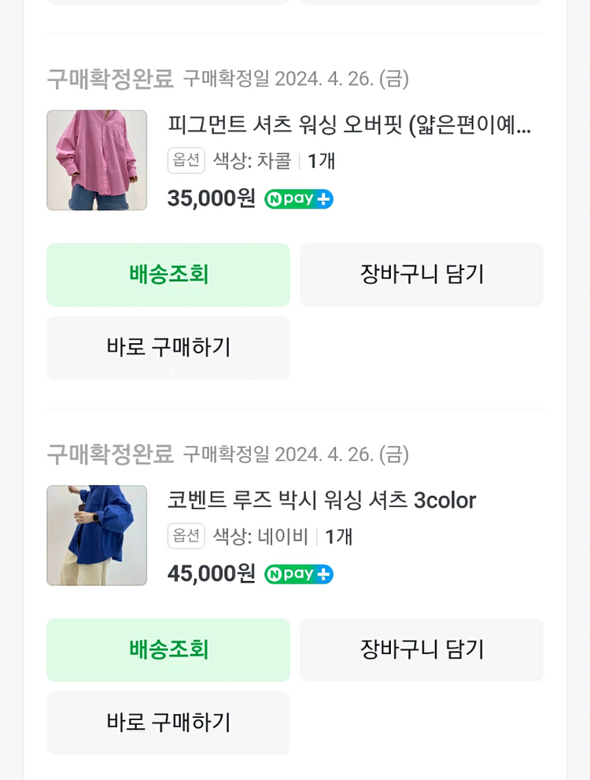Image resolution: width=590 pixels, height=780 pixels.
Task: Click the Npay plus icon beside 45,000원
Action: [x=299, y=575]
